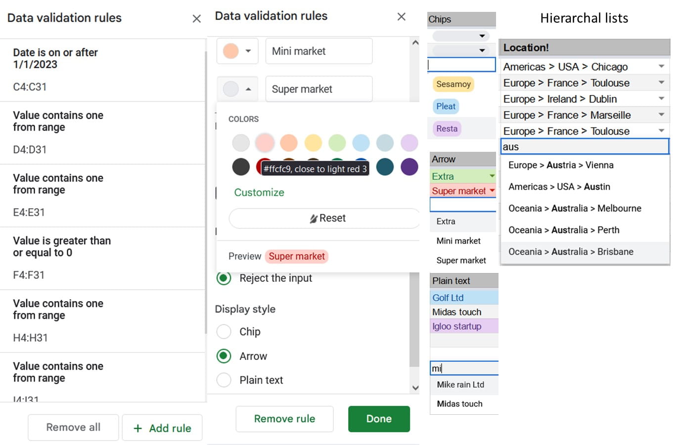Screen dimensions: 682x445
Task: Pick the light yellow color swatch
Action: click(313, 143)
